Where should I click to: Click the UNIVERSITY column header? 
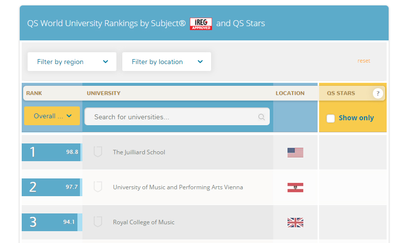tap(104, 93)
